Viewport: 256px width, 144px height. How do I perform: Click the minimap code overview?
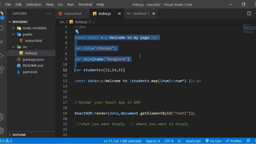[249, 29]
